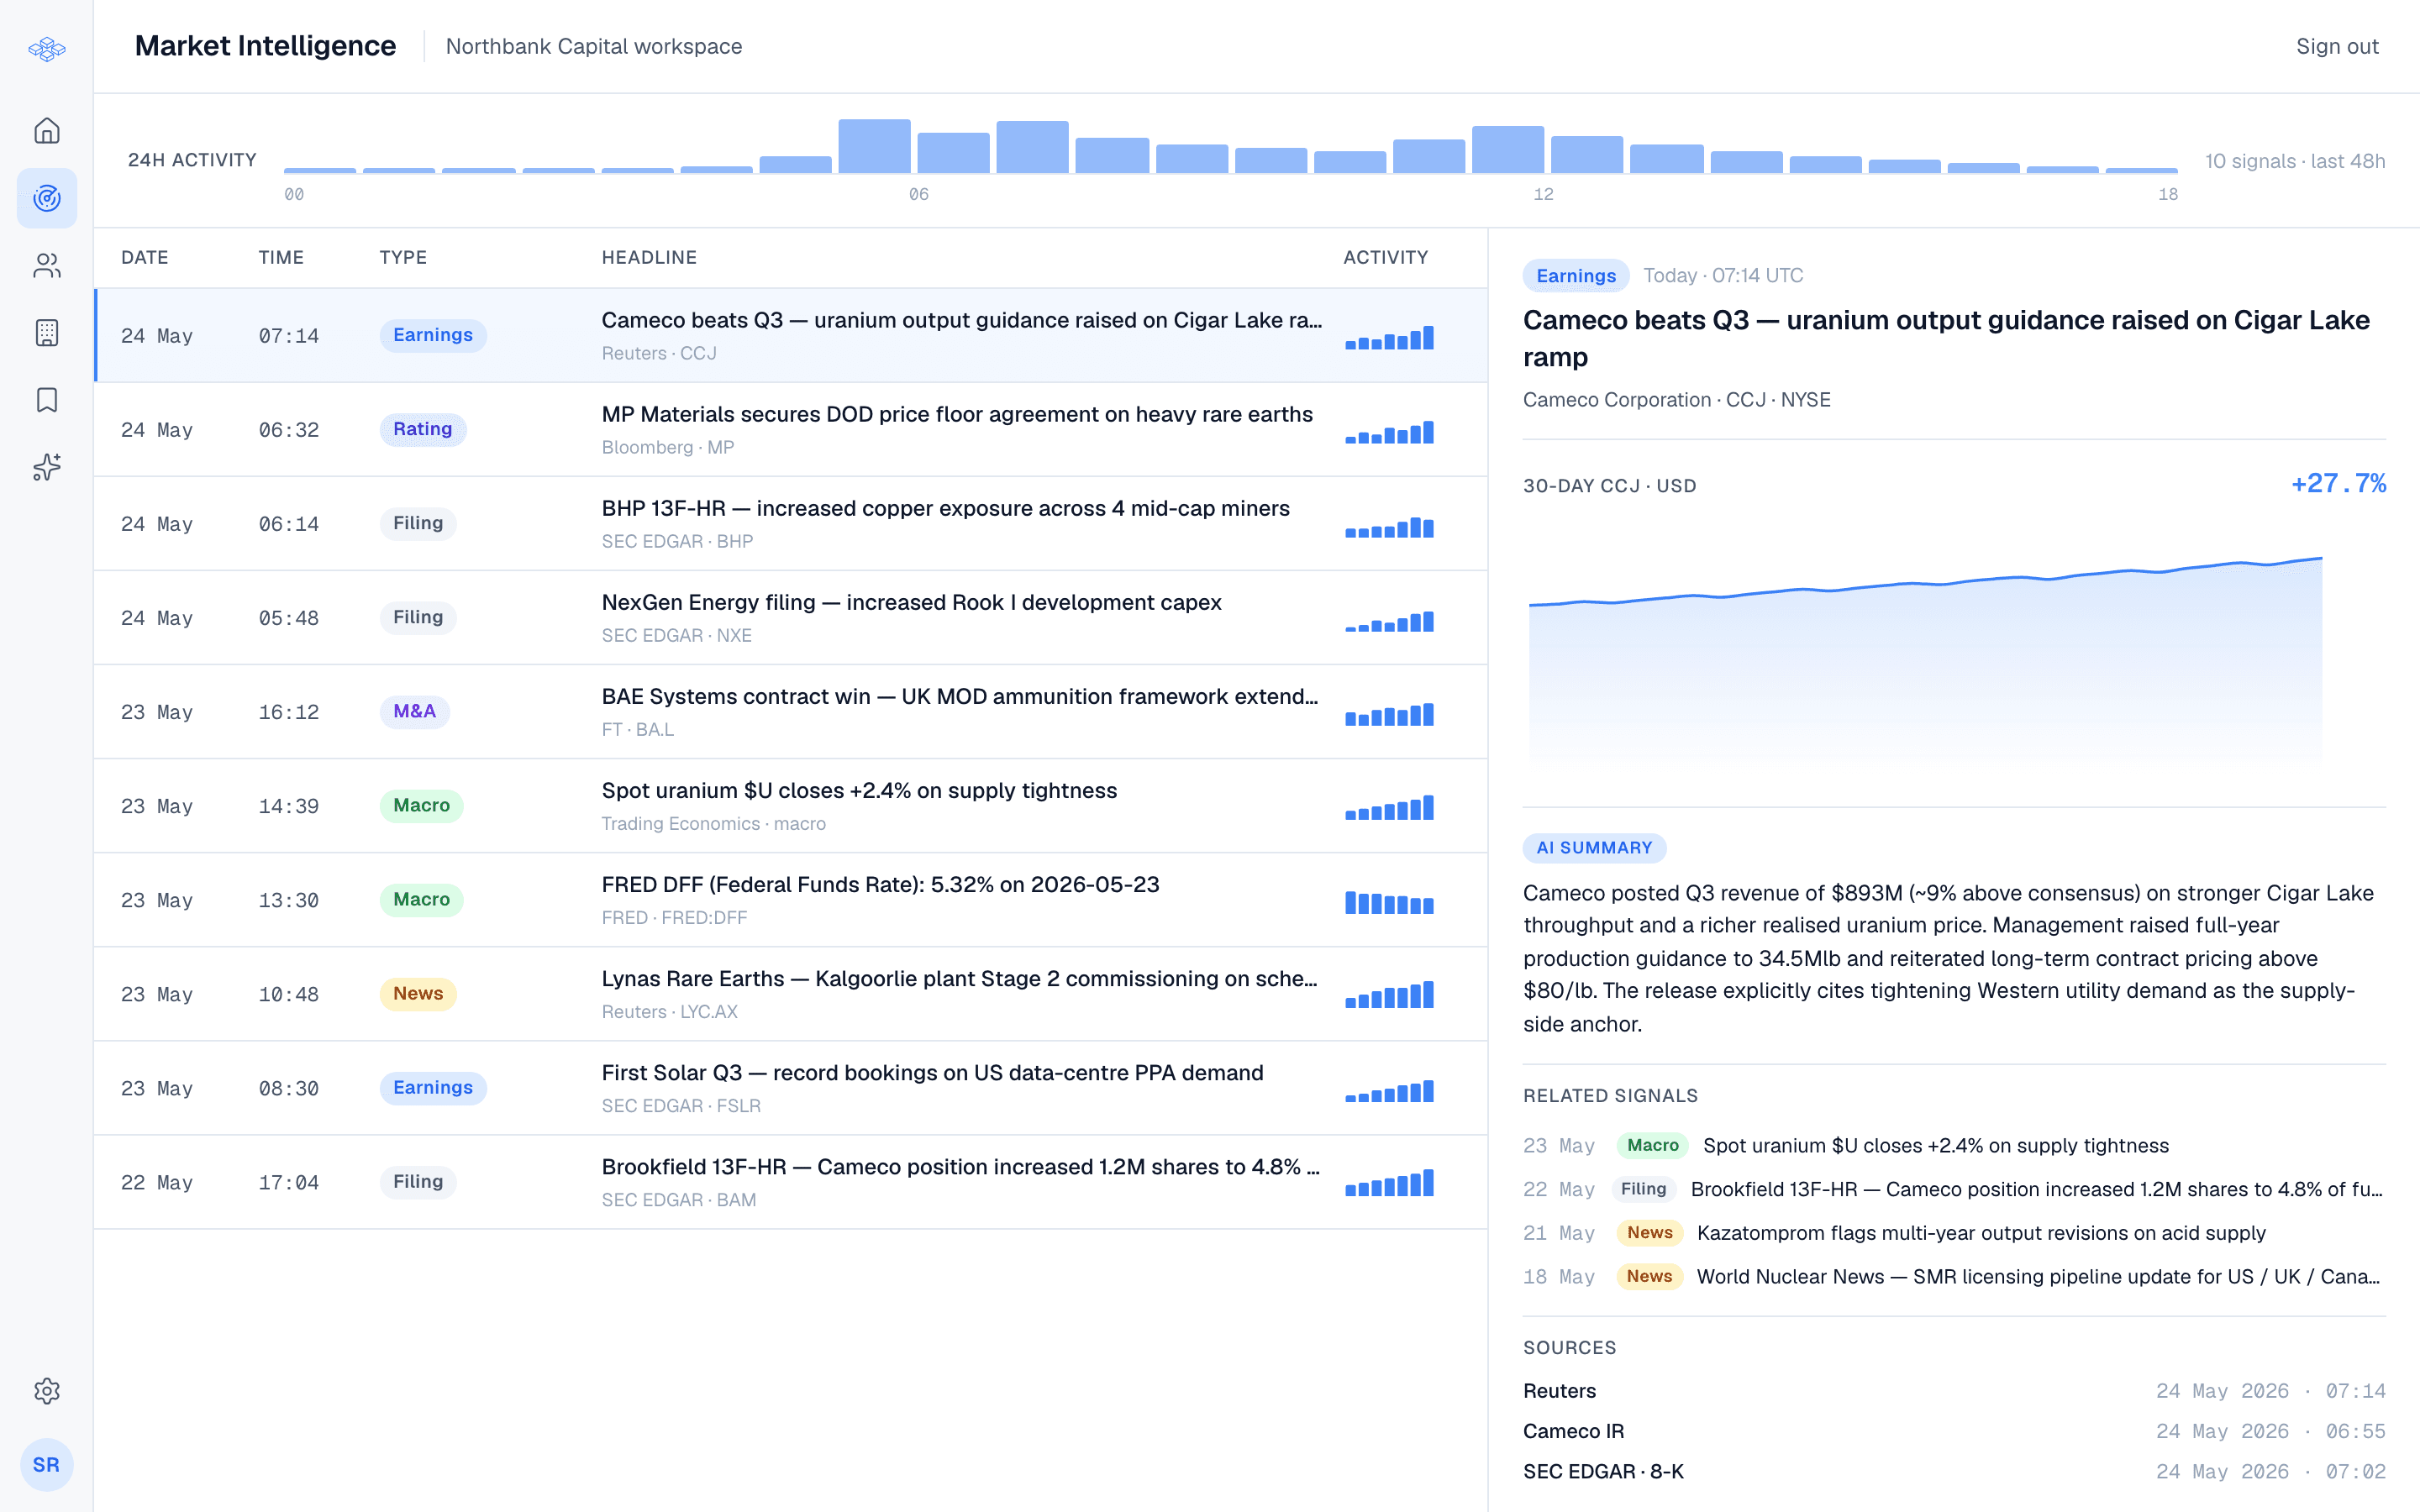The image size is (2420, 1512).
Task: Click the Market Intelligence title
Action: point(265,46)
